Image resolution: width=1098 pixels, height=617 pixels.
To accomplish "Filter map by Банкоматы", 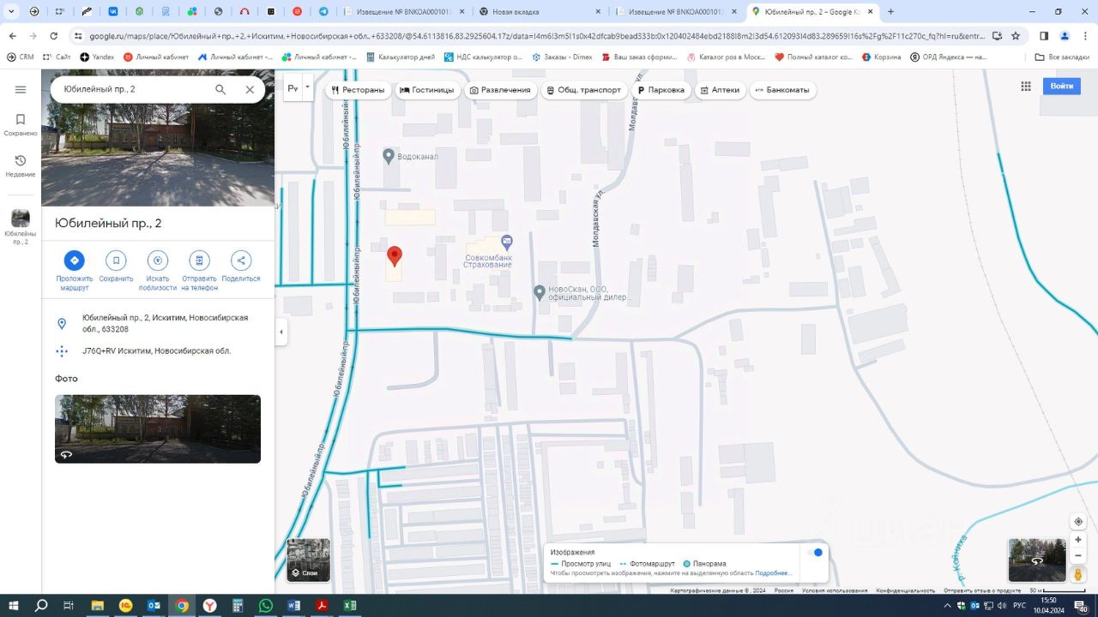I will click(x=782, y=90).
